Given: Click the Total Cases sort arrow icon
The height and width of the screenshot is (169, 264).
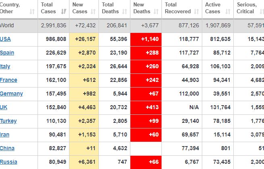Looking at the screenshot, I should (63, 12).
